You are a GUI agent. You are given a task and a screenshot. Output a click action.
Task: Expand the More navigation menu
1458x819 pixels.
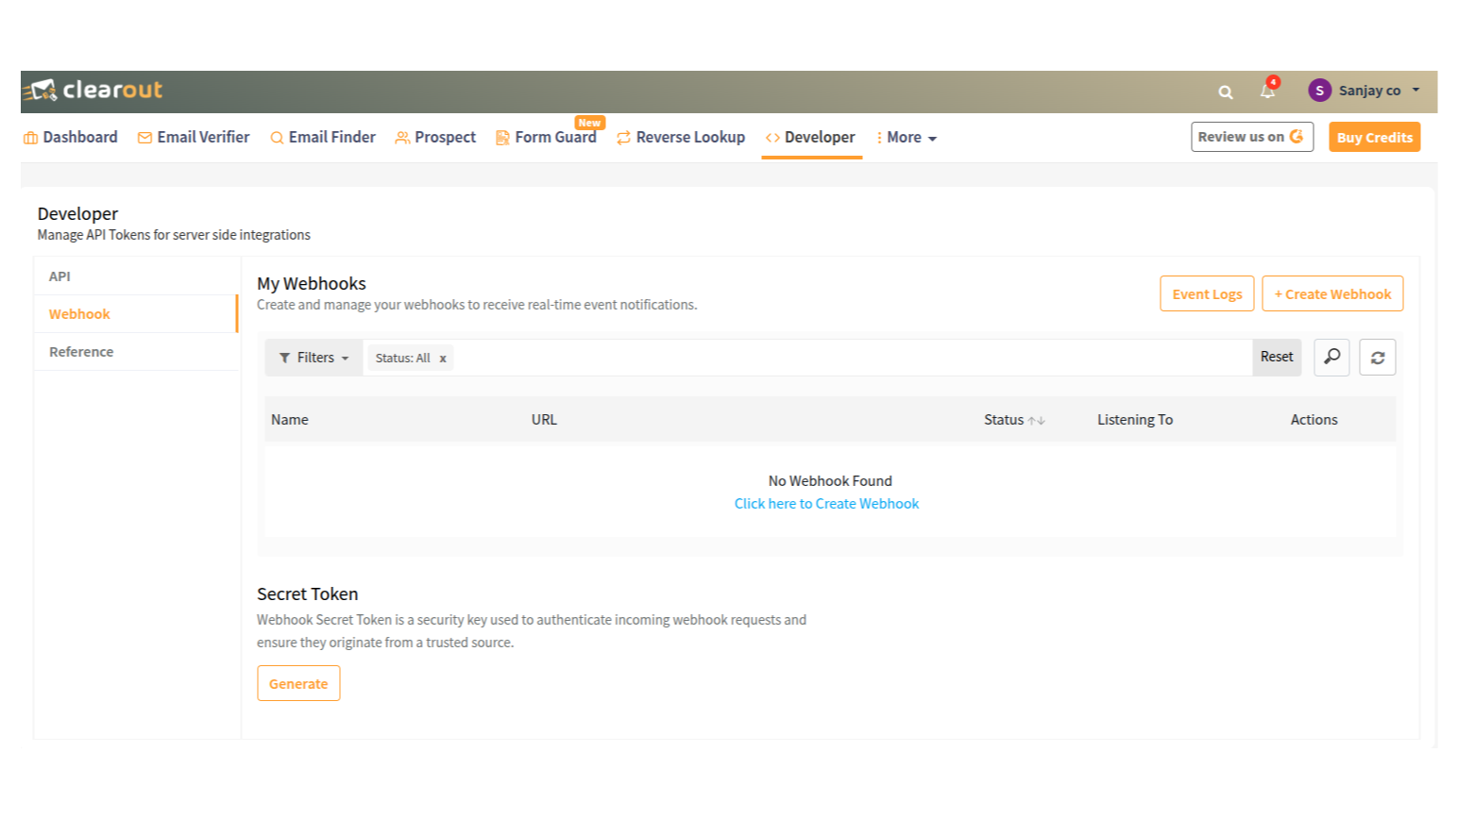click(x=905, y=137)
